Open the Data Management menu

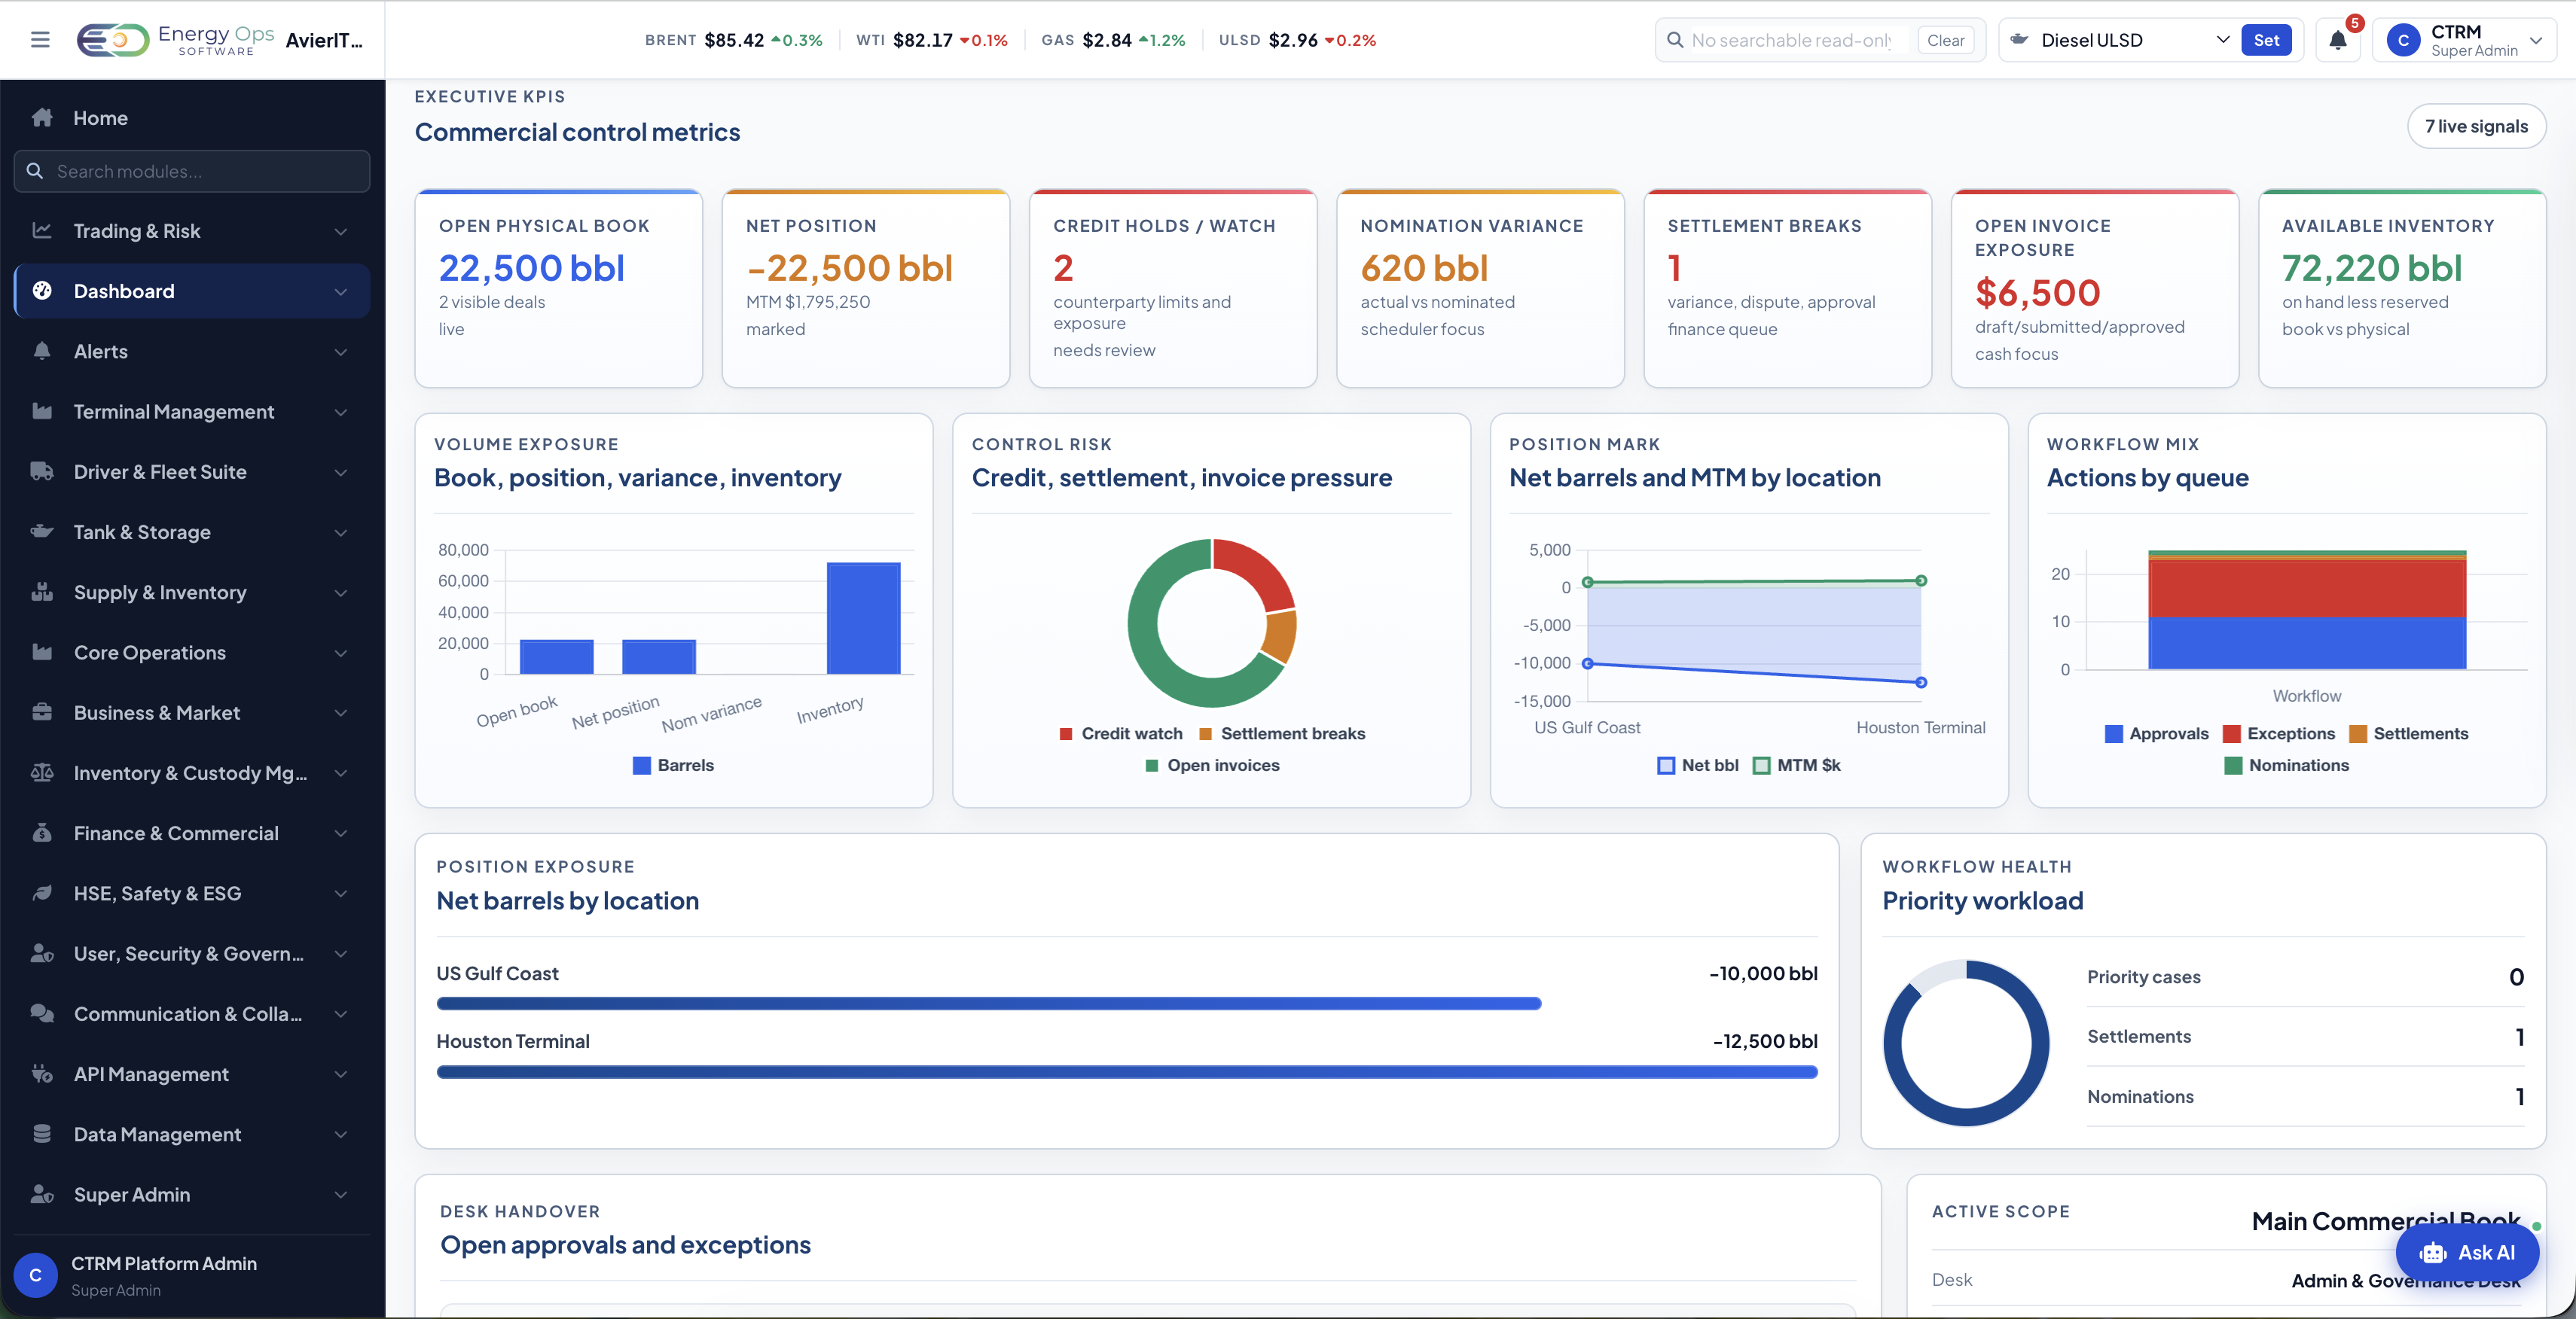tap(192, 1134)
